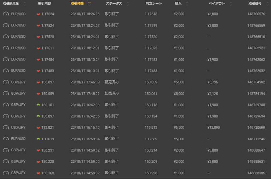
Task: Click the ¥12,090 payout cell
Action: point(214,127)
